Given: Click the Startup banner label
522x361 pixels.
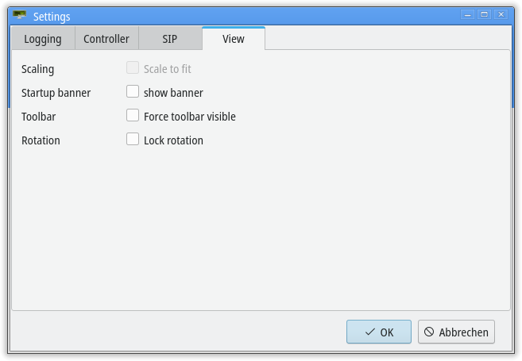Looking at the screenshot, I should pyautogui.click(x=56, y=93).
